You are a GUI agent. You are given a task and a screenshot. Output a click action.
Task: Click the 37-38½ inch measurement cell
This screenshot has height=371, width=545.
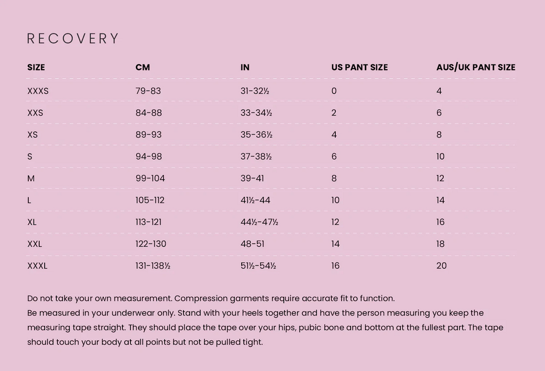[x=256, y=157]
